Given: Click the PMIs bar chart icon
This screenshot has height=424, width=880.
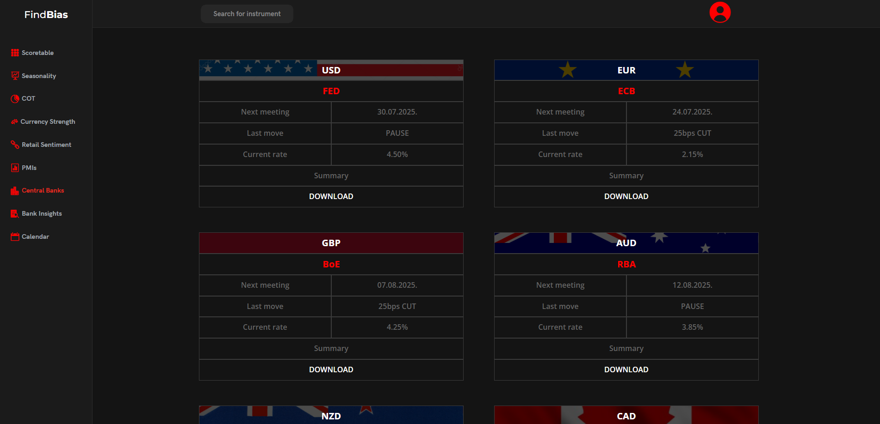Looking at the screenshot, I should tap(15, 168).
